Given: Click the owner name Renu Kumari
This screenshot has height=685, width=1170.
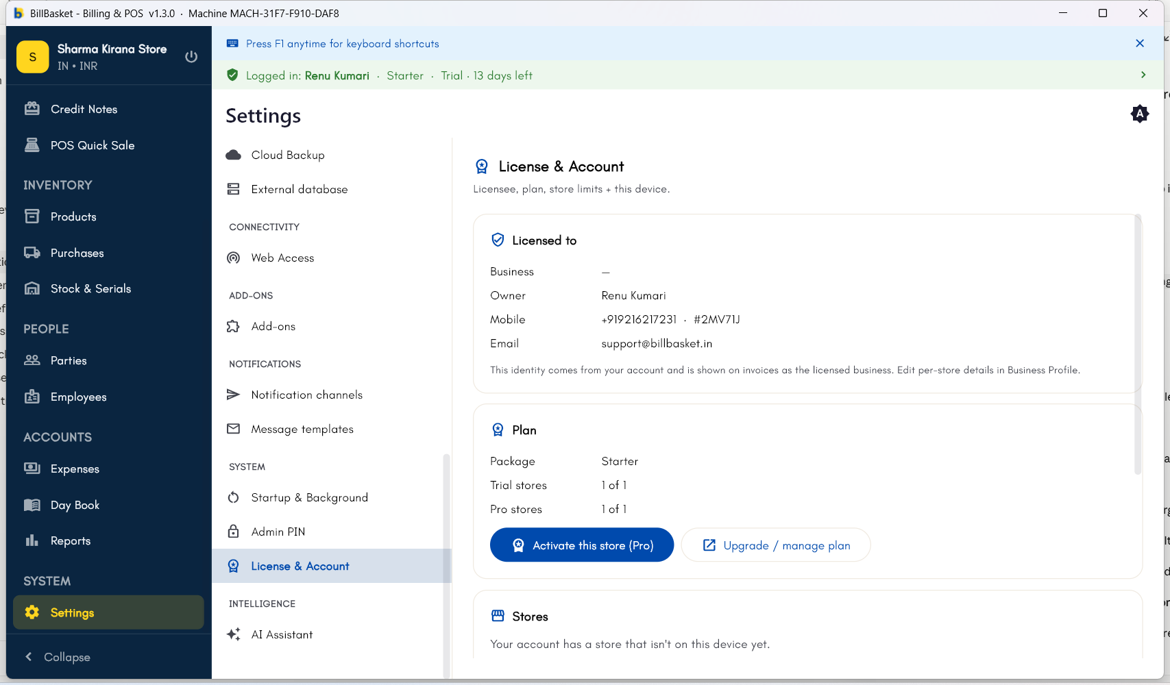Looking at the screenshot, I should click(633, 295).
